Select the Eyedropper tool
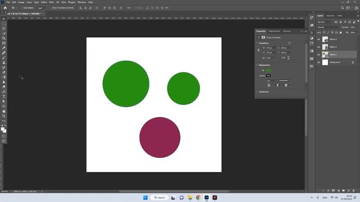Screen dimensions: 360x202 (x=4, y=48)
